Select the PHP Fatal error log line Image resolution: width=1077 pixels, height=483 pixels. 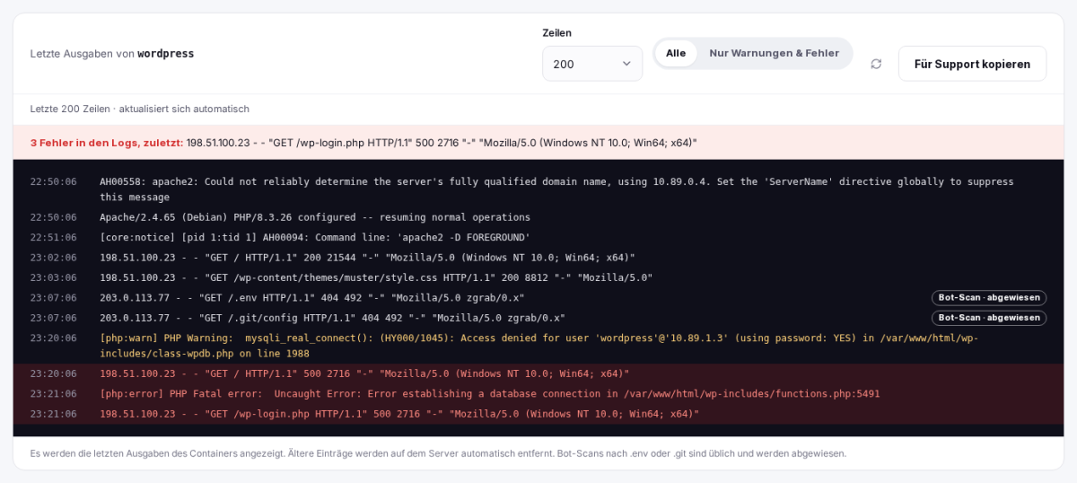tap(538, 393)
